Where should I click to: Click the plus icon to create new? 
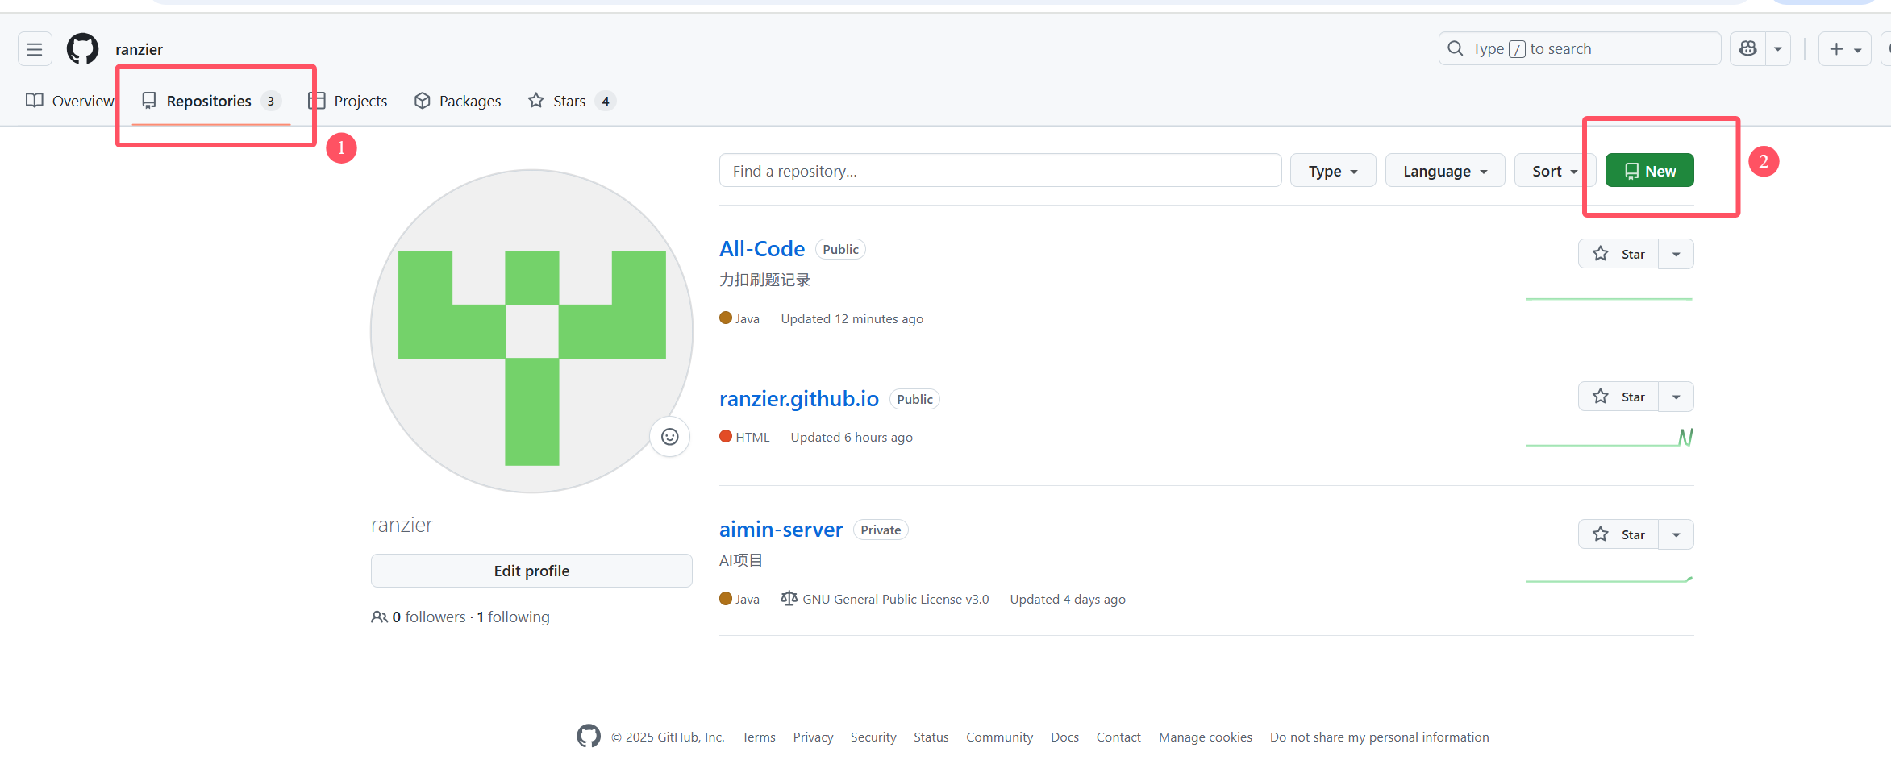[x=1836, y=49]
